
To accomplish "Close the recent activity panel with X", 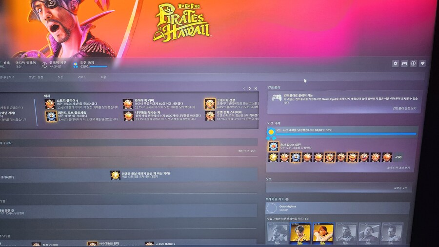I will click(x=256, y=88).
